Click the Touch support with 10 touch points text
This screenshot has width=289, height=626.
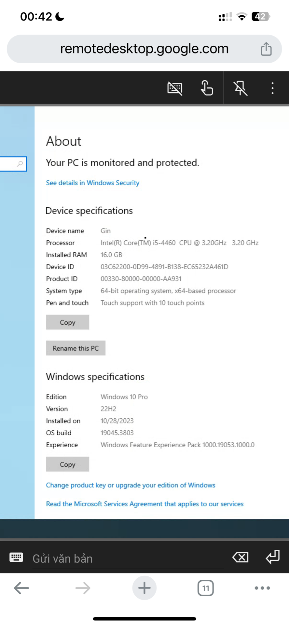tap(153, 303)
